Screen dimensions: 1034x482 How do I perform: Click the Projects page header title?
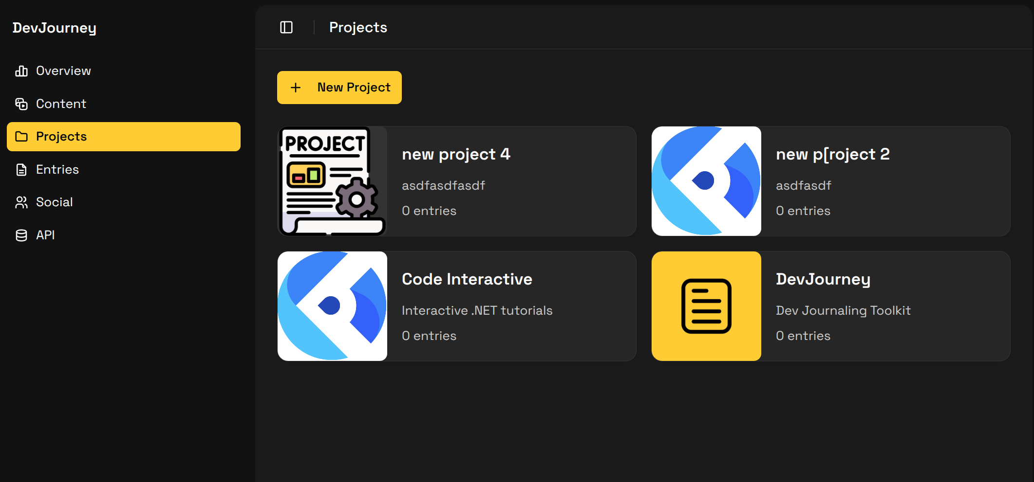358,28
